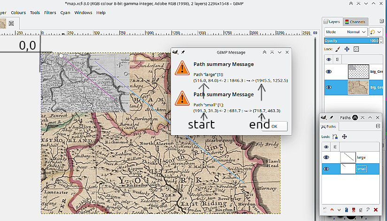Toggle path position lock in Paths panel
This screenshot has width=387, height=221.
pos(344,137)
